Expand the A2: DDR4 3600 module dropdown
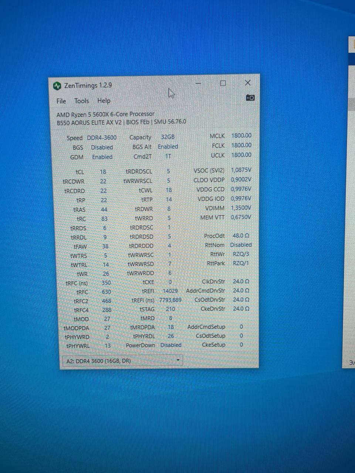The width and height of the screenshot is (355, 473). (x=122, y=361)
